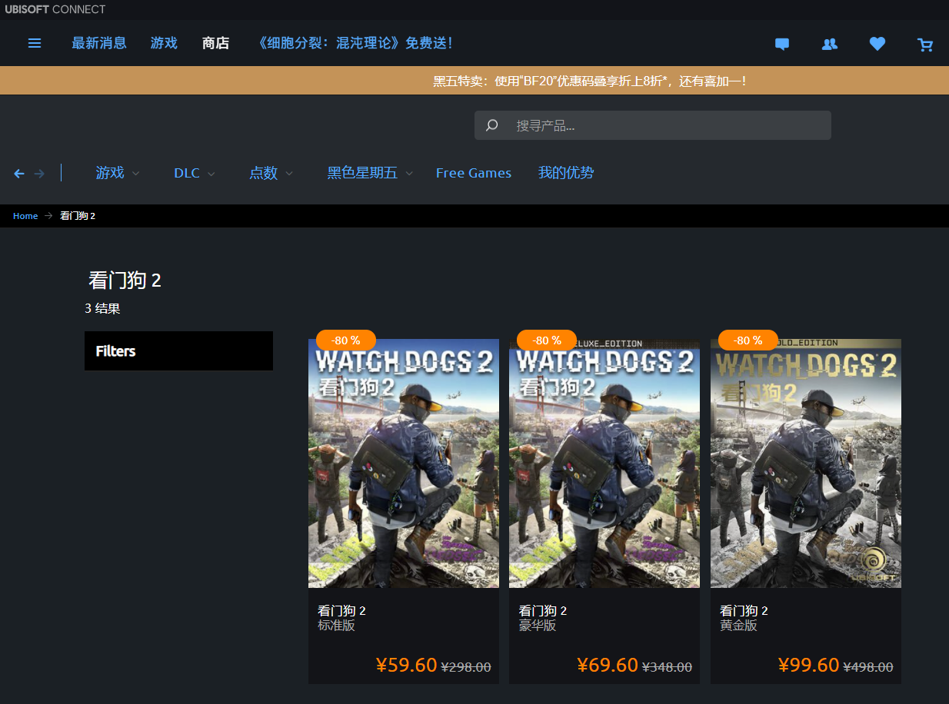Open the 我的优势 menu item
949x704 pixels.
click(566, 173)
